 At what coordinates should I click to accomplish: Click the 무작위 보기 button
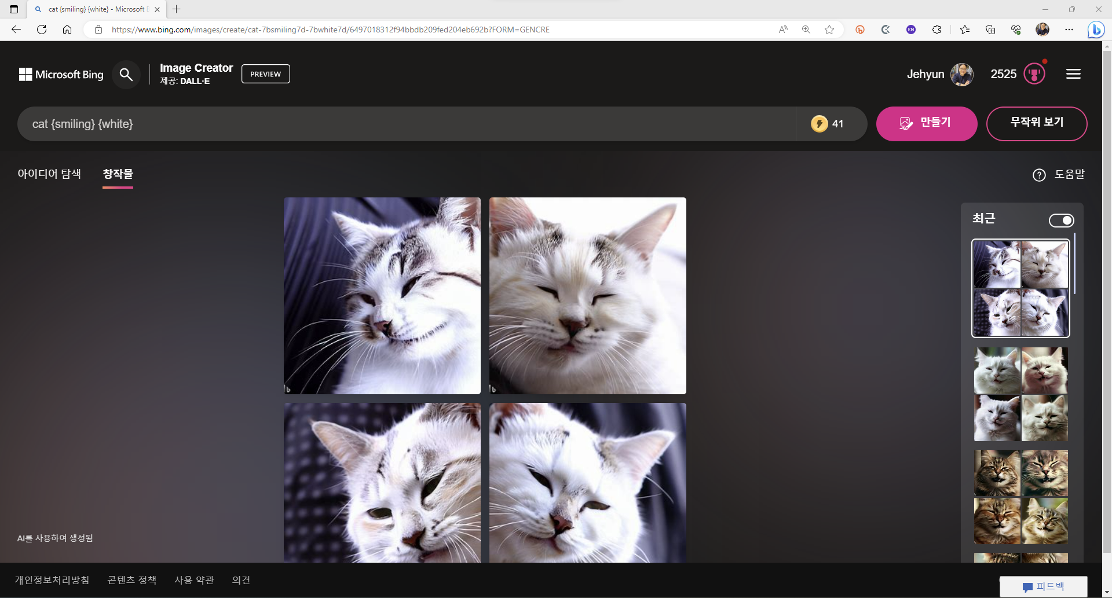click(x=1037, y=123)
